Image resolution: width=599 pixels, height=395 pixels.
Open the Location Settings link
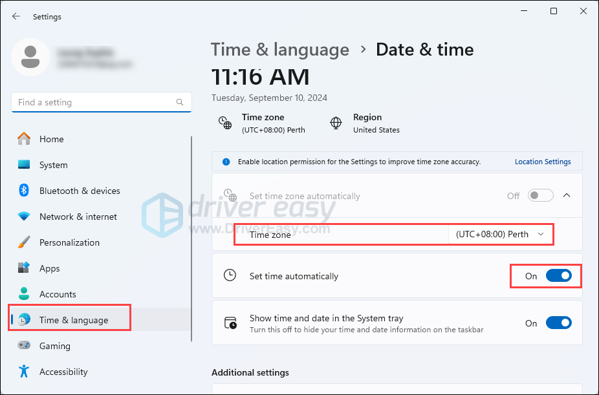click(543, 162)
